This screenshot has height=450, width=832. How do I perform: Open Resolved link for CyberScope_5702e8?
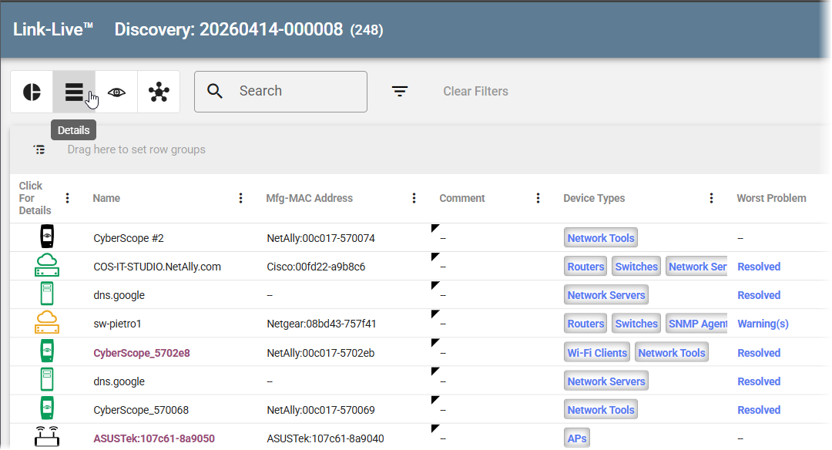(x=759, y=353)
